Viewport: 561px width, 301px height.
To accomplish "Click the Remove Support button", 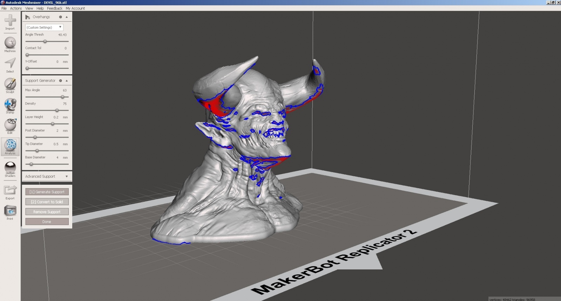I will (47, 212).
